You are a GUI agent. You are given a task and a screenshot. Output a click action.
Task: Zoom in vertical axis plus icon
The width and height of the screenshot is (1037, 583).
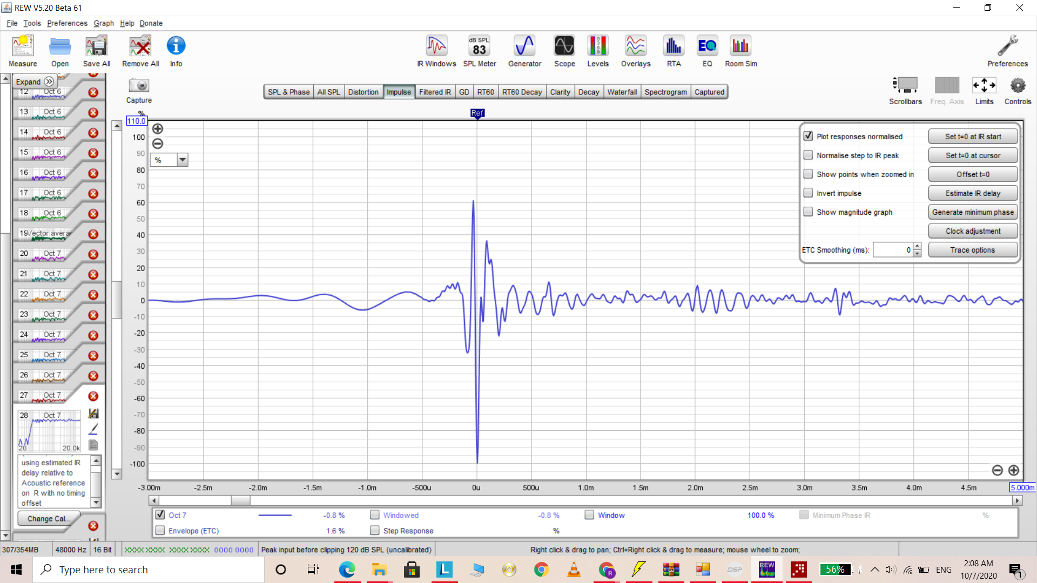(x=158, y=128)
